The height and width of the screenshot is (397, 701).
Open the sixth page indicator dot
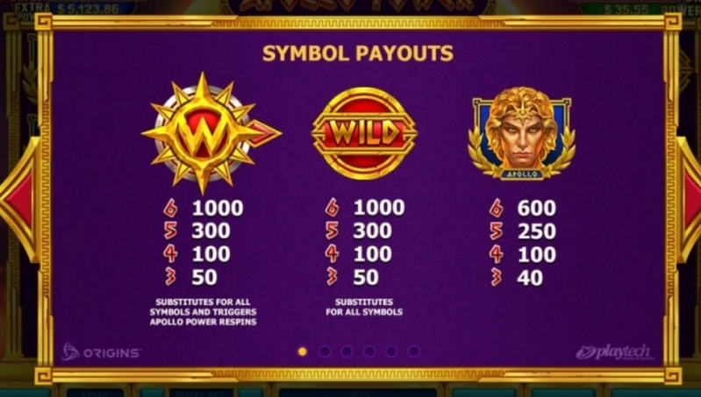click(x=414, y=351)
